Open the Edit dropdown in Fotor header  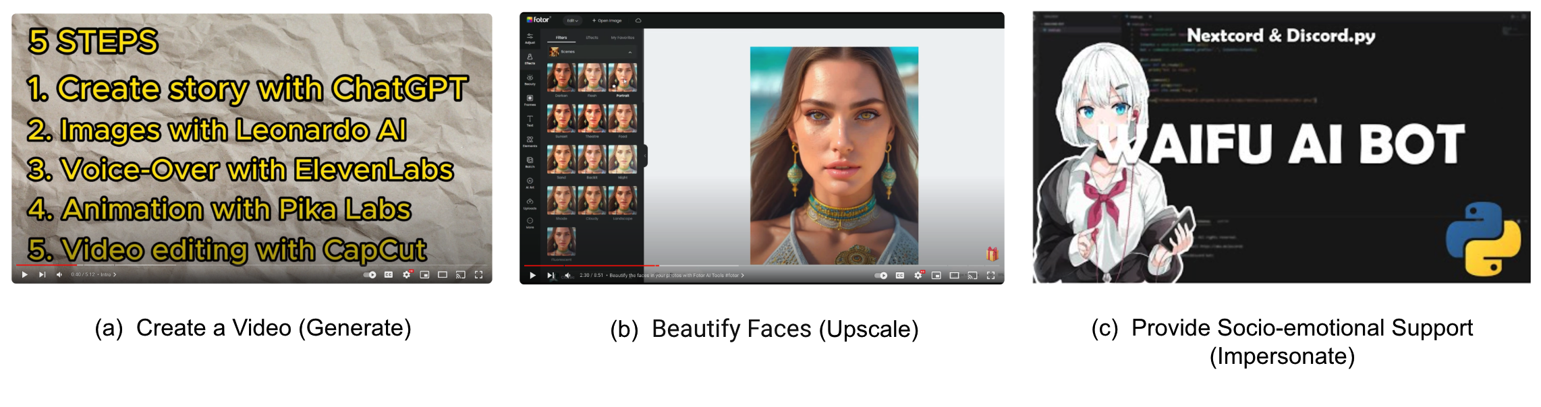click(x=572, y=21)
